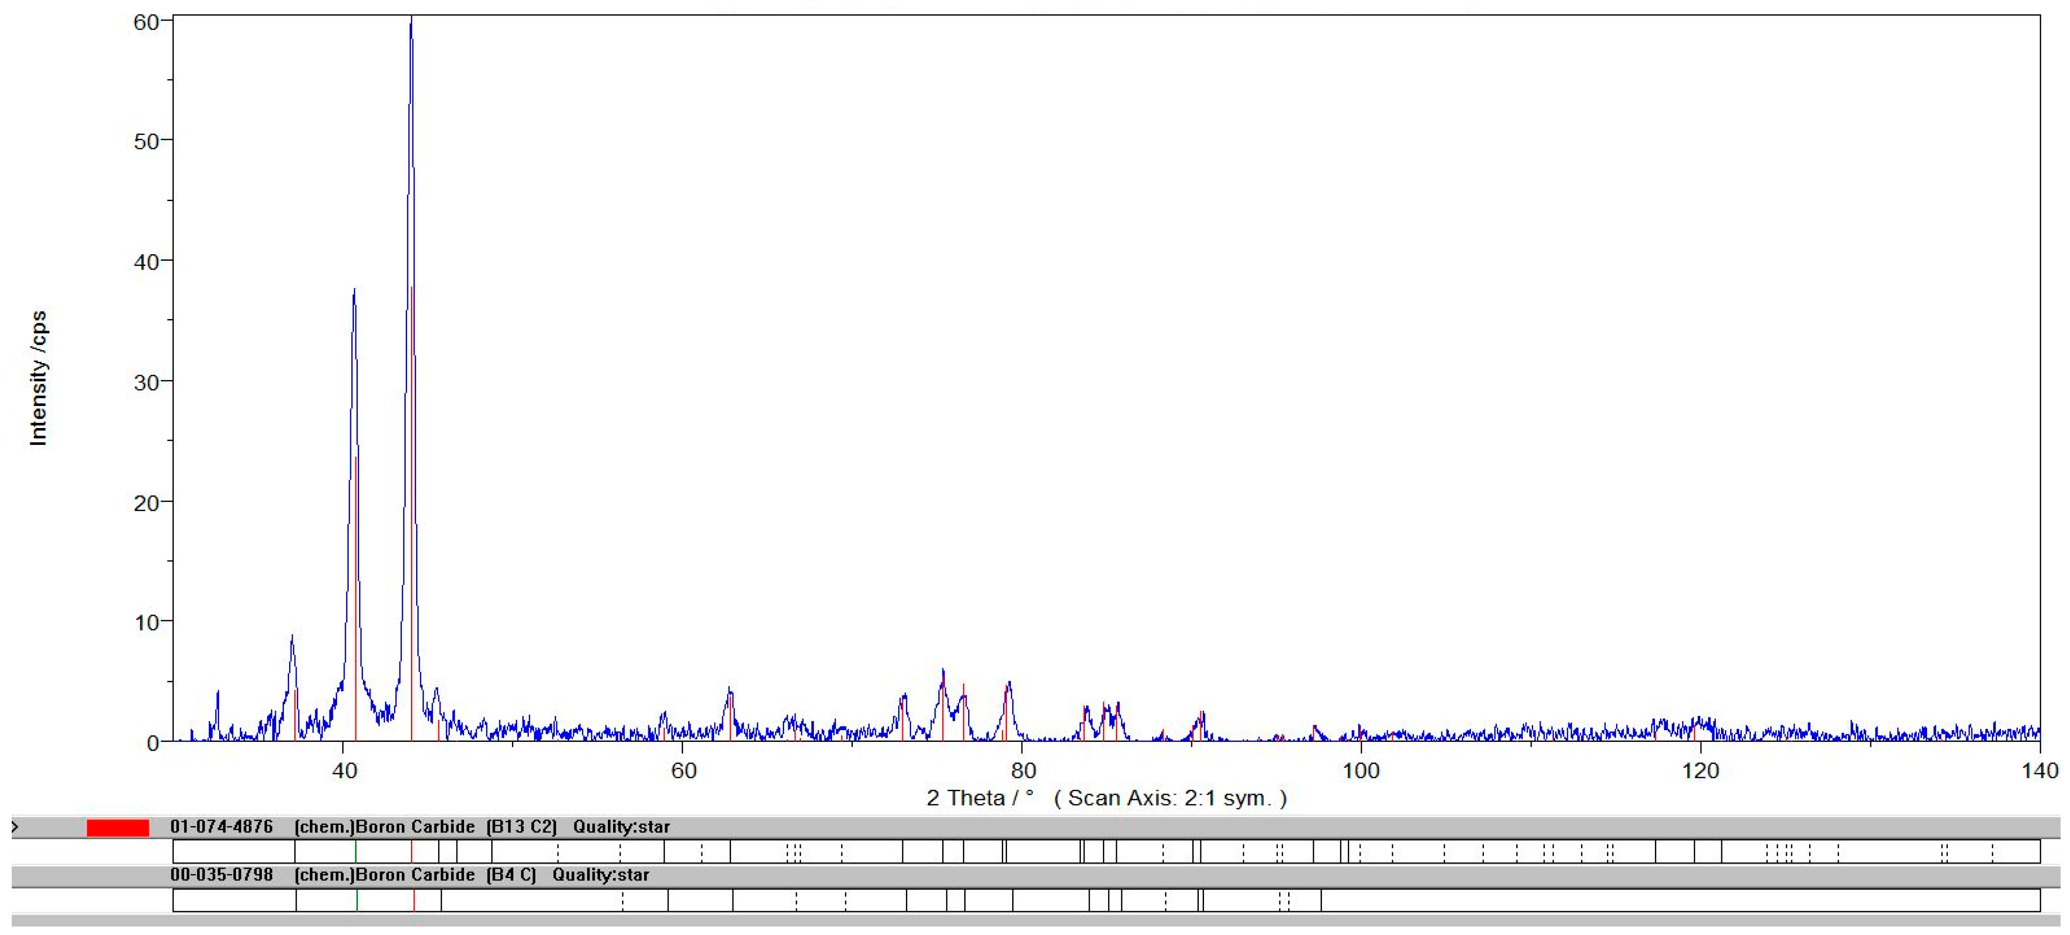Click the red color swatch for B13 C2

tap(118, 827)
